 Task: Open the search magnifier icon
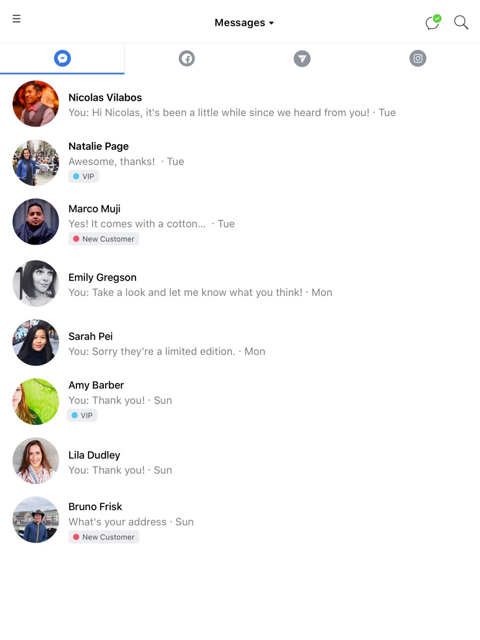461,22
